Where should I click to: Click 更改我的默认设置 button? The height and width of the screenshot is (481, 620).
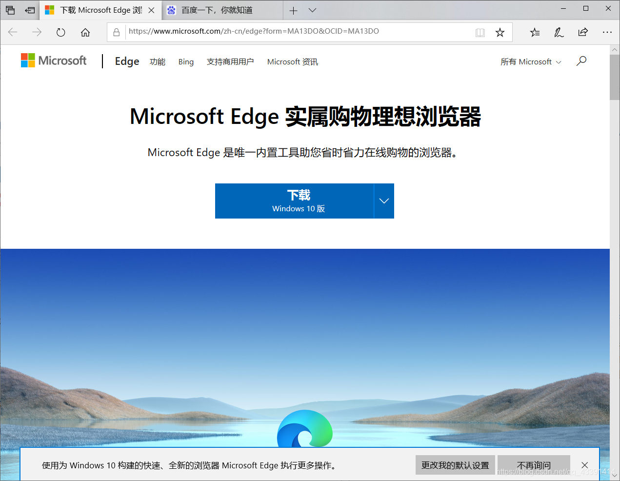pyautogui.click(x=455, y=465)
